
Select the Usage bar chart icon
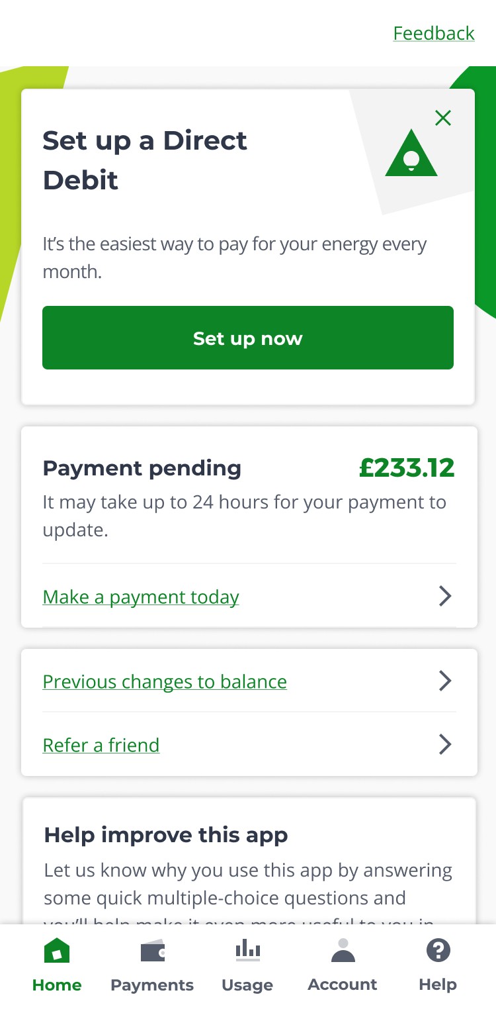pyautogui.click(x=248, y=950)
